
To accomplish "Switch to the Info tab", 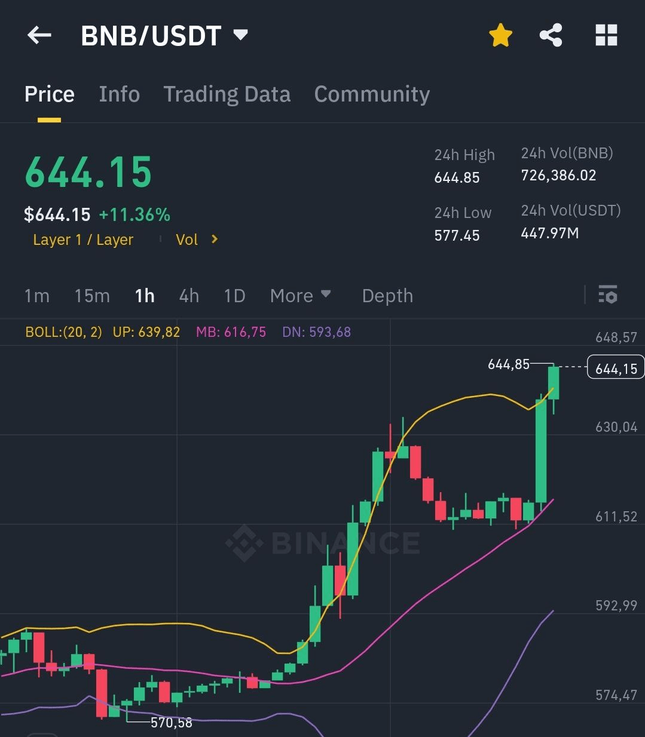I will click(x=119, y=94).
